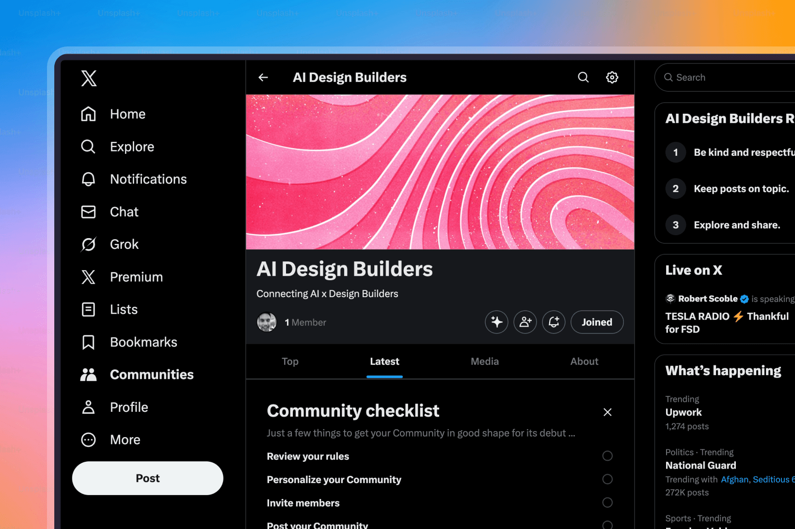Screen dimensions: 795x529
Task: Click the X logo
Action: 89,78
